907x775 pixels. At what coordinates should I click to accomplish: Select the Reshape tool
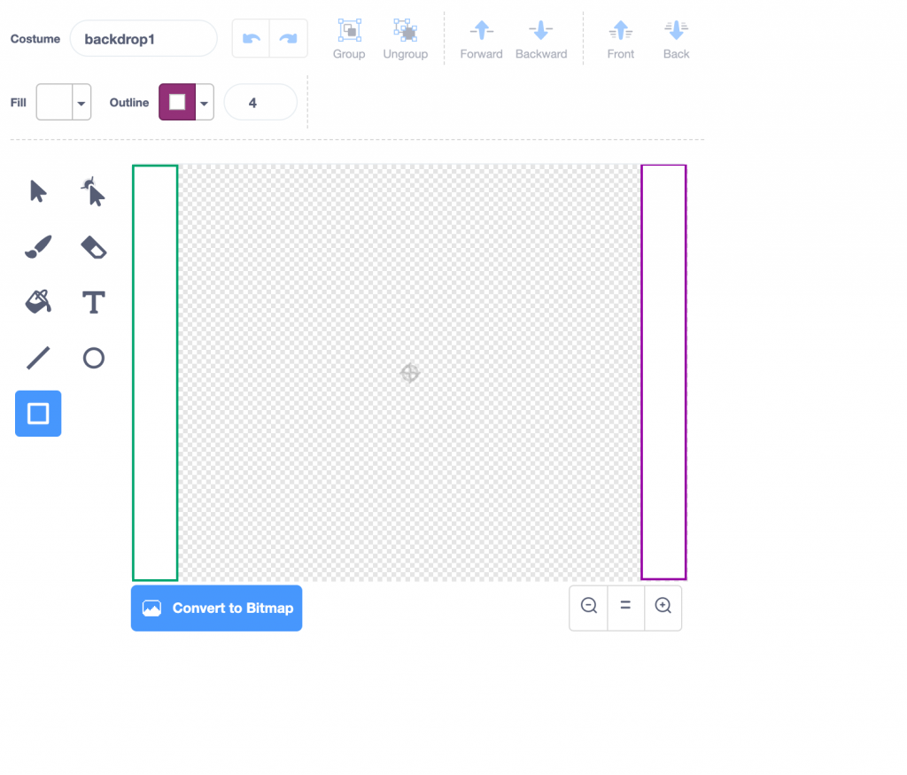(93, 191)
